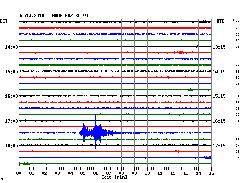Click the Zeit [min] axis title
Viewport: 241px width, 183px height.
click(x=114, y=177)
